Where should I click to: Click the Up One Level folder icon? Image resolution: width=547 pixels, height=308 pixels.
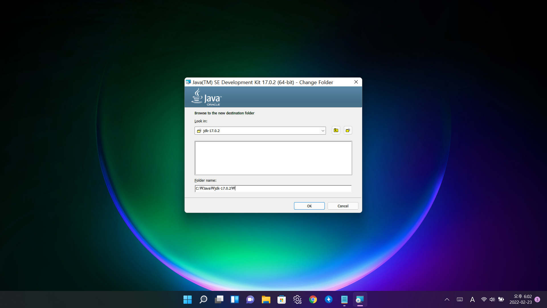coord(336,130)
